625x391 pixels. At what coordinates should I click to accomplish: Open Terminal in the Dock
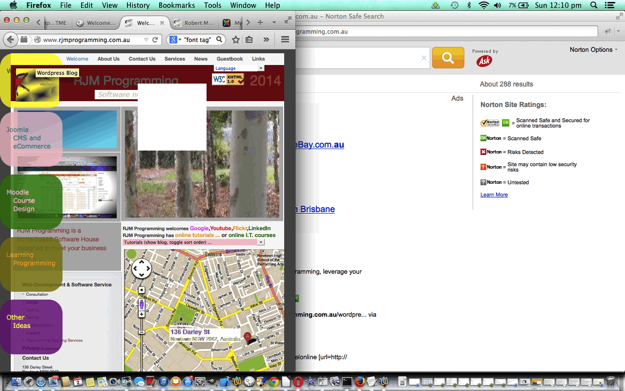tap(347, 381)
